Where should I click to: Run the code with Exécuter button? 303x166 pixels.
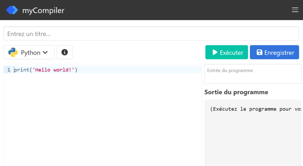pyautogui.click(x=226, y=52)
